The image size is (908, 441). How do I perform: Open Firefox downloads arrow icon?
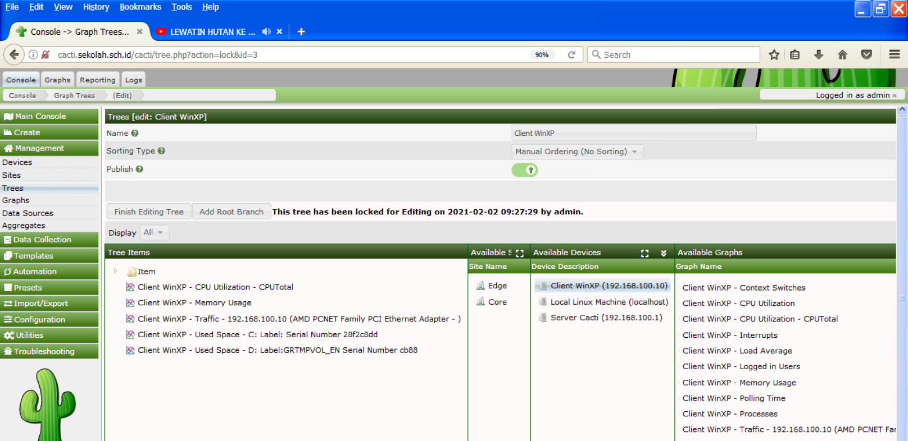pyautogui.click(x=819, y=55)
